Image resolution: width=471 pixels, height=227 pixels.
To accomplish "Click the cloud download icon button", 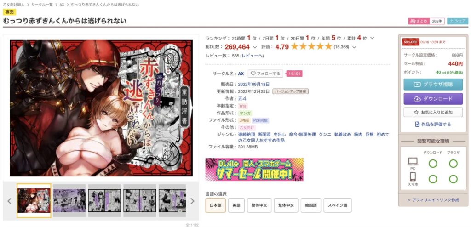I will (x=433, y=99).
